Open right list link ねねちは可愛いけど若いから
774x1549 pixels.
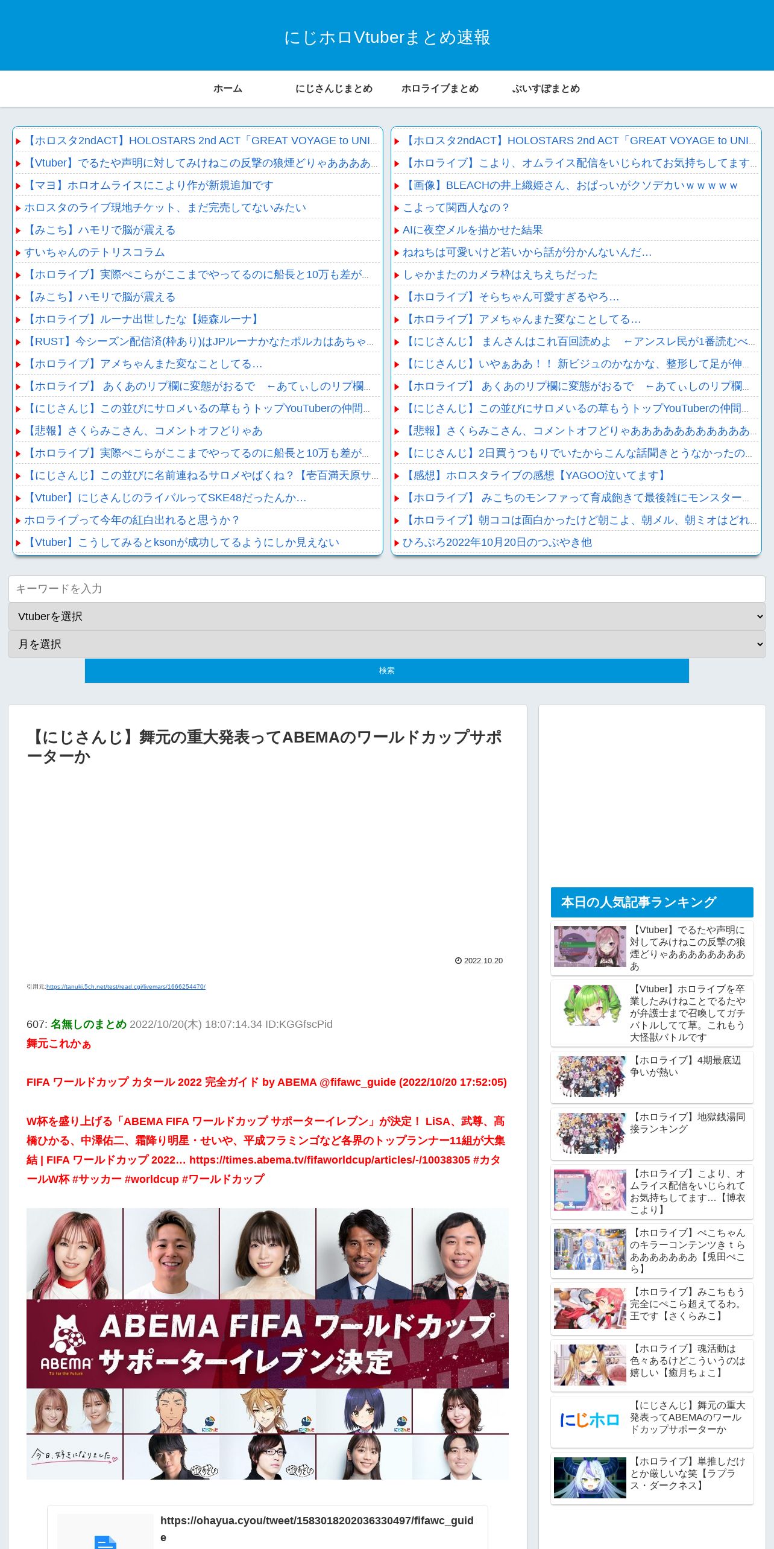(x=527, y=252)
